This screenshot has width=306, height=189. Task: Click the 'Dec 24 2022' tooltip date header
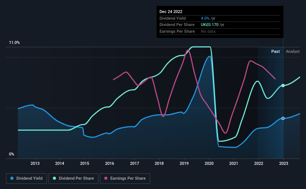point(171,12)
